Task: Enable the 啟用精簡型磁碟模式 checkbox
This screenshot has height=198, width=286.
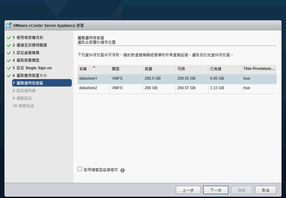Action: coord(80,169)
